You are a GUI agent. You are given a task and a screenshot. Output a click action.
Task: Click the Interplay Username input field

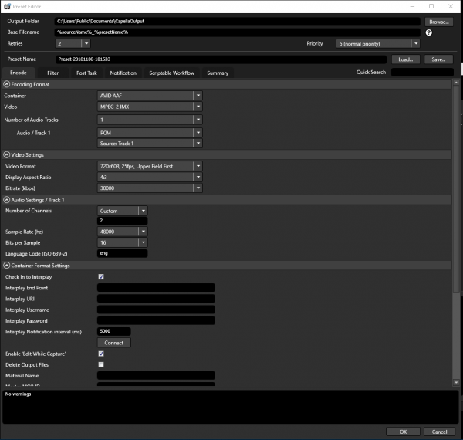pos(156,310)
